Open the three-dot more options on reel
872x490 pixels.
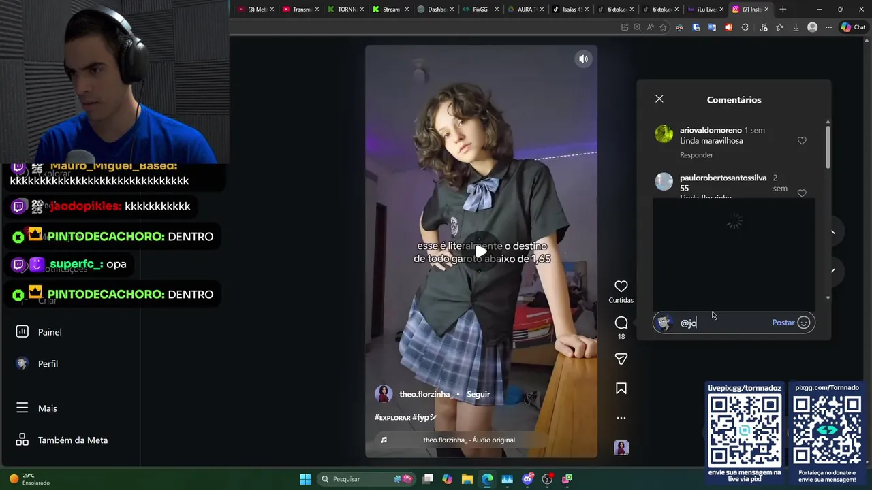(x=621, y=418)
